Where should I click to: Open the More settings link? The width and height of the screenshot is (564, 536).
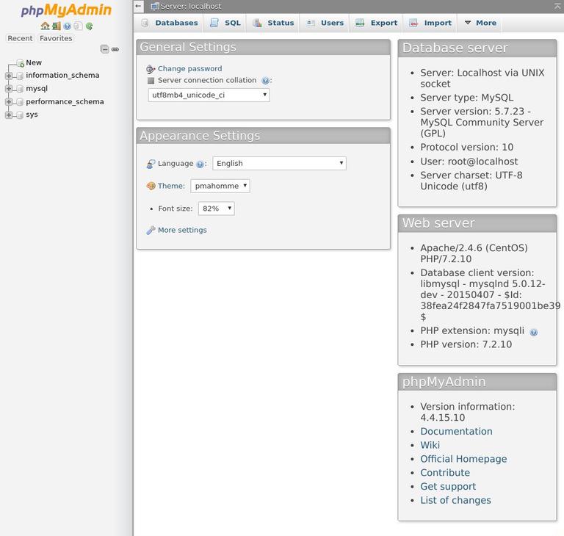coord(182,230)
